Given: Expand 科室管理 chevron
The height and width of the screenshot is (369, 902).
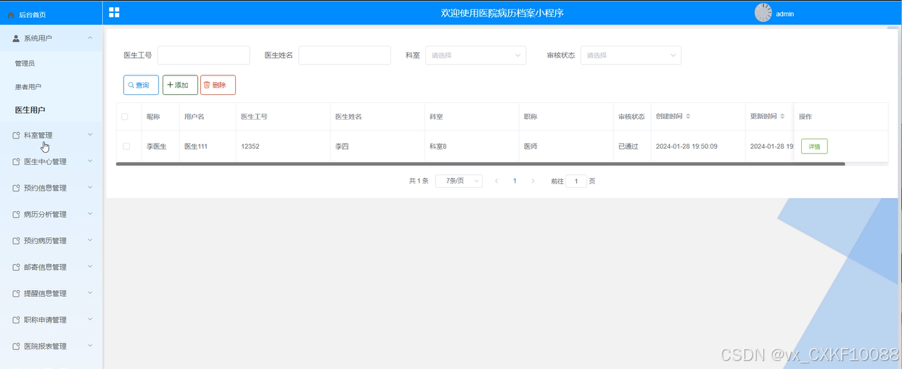Looking at the screenshot, I should point(90,134).
